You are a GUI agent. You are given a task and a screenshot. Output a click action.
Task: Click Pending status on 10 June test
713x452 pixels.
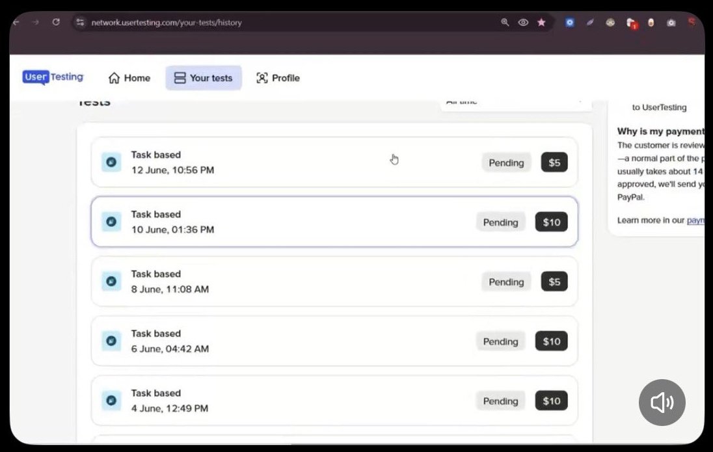click(x=501, y=222)
